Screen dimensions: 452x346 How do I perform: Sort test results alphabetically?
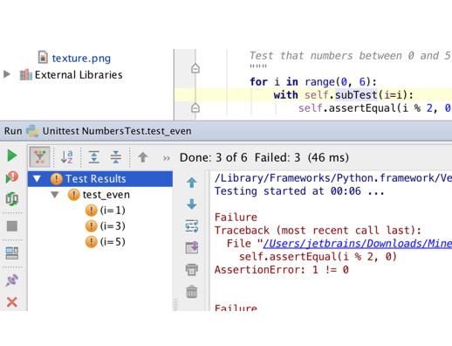67,157
